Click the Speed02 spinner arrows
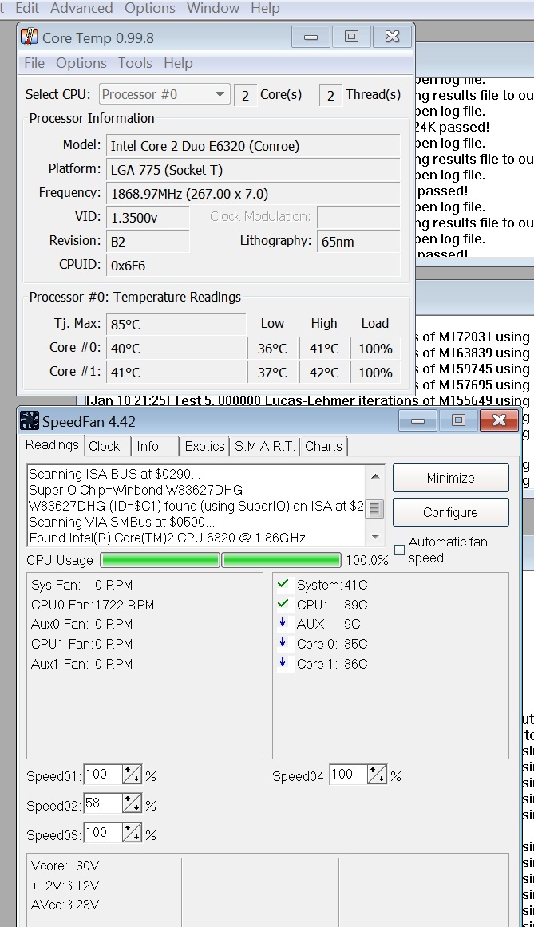This screenshot has height=927, width=534. tap(132, 803)
